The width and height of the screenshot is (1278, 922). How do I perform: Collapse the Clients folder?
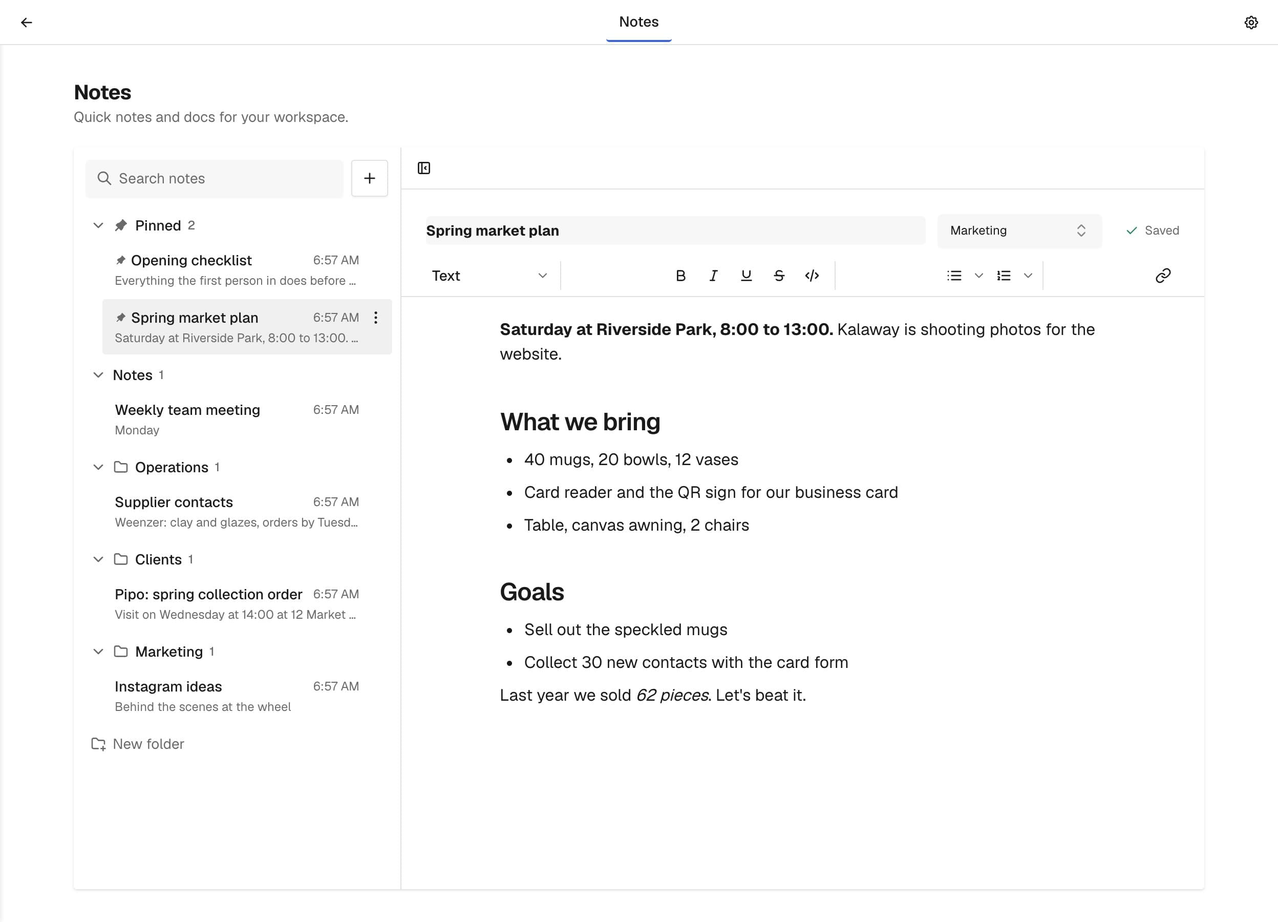click(x=98, y=560)
